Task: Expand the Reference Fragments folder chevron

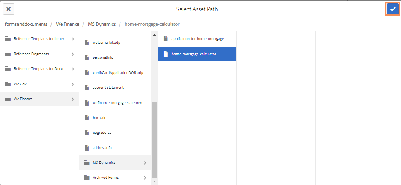Action: tap(73, 54)
